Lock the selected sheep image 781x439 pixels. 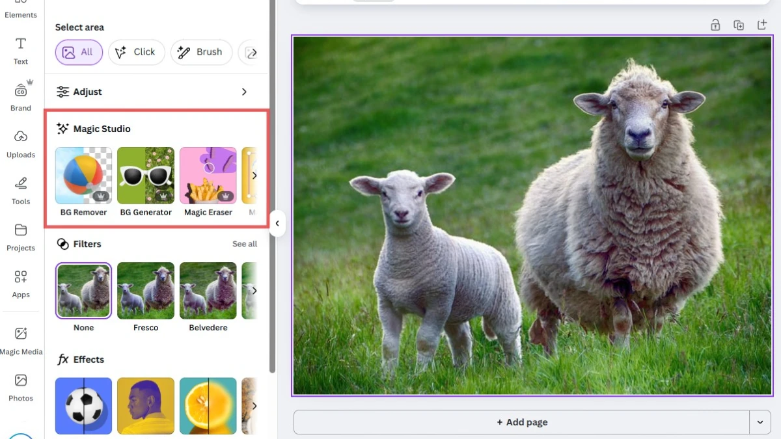[715, 25]
